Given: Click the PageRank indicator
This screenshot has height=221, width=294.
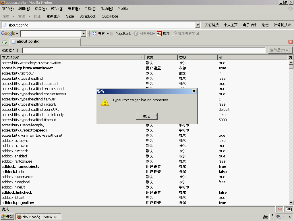Looking at the screenshot, I should pos(121,34).
